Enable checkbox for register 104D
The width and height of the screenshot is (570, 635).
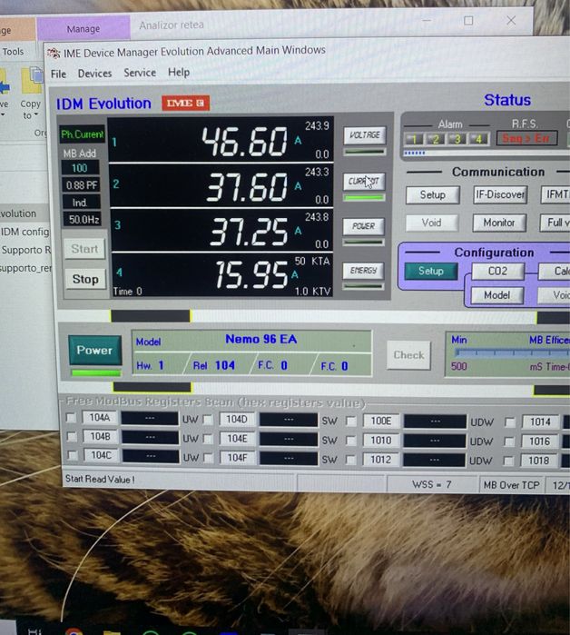pos(208,420)
